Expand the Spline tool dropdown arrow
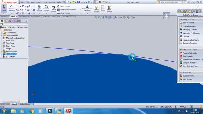Image resolution: width=203 pixels, height=114 pixels. pyautogui.click(x=31, y=6)
